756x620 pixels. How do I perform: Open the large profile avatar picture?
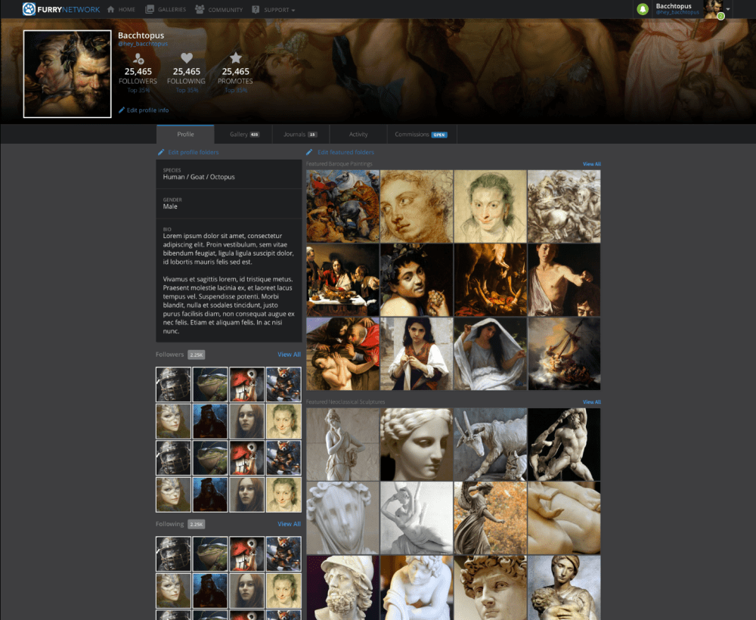tap(67, 74)
